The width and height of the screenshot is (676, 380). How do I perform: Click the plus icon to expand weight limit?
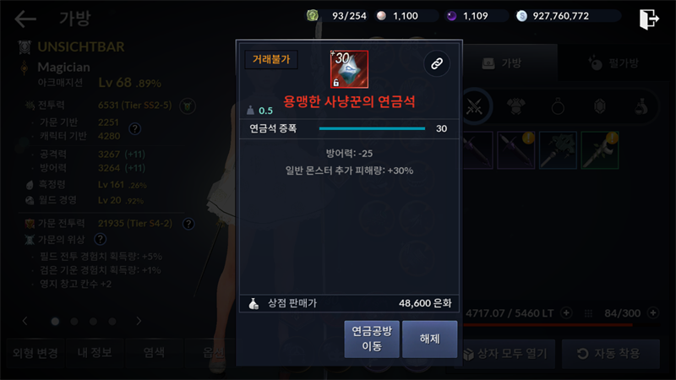(x=566, y=312)
